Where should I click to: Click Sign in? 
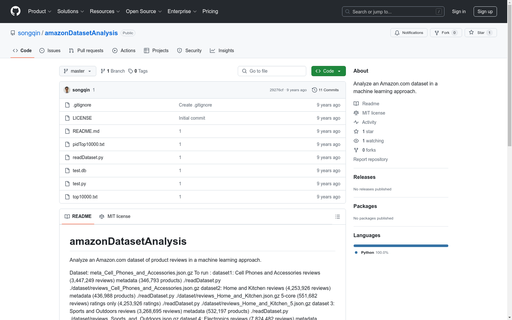click(459, 12)
